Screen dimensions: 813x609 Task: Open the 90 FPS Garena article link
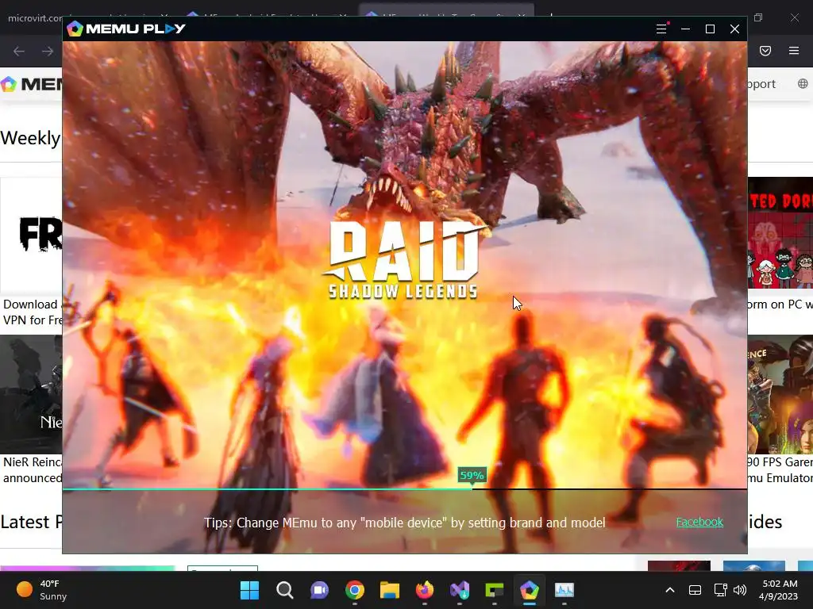(x=780, y=469)
